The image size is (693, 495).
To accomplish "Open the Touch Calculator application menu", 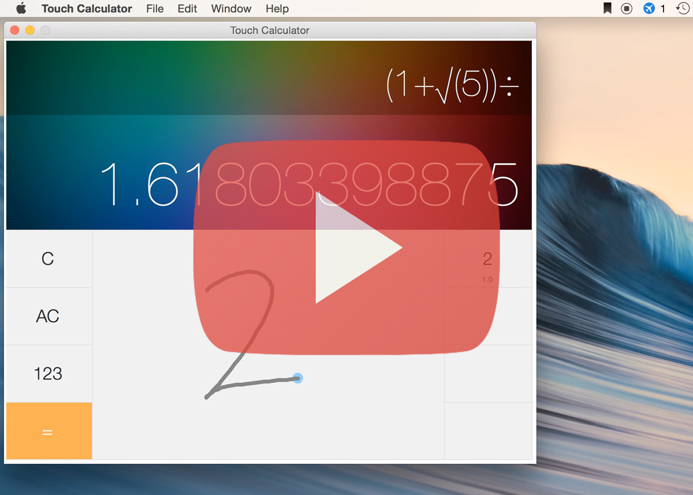I will pyautogui.click(x=87, y=9).
